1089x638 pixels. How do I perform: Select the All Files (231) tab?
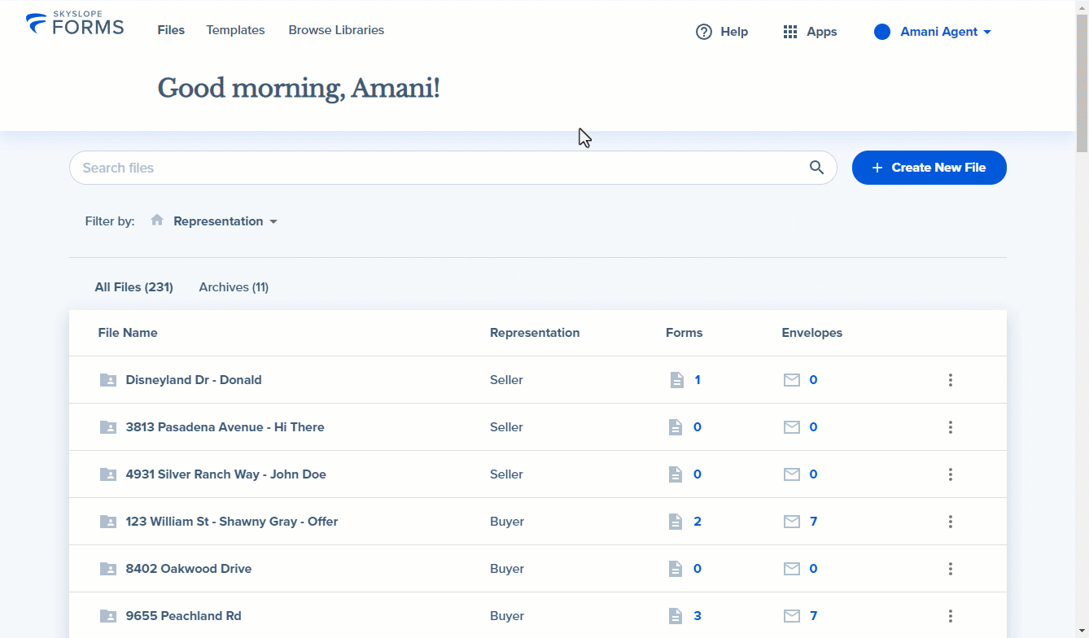point(134,287)
